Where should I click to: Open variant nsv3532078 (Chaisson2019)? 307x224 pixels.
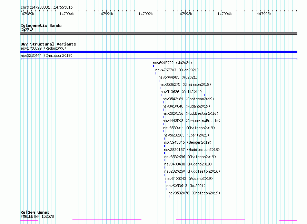pyautogui.click(x=194, y=193)
